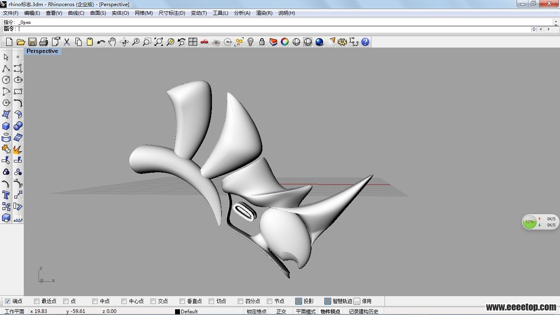Select the Circle tool in left toolbar

(x=6, y=80)
